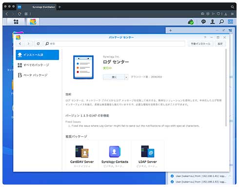Click the Settings (設定) button in Package Center

[220, 43]
